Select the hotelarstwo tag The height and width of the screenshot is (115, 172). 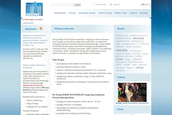pos(137,41)
